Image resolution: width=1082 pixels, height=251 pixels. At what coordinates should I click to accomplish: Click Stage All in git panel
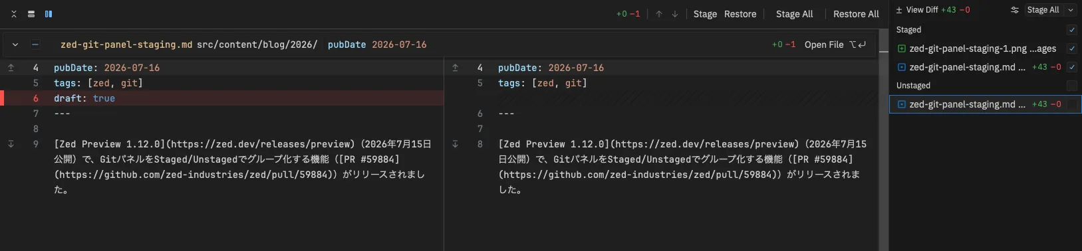[1043, 10]
